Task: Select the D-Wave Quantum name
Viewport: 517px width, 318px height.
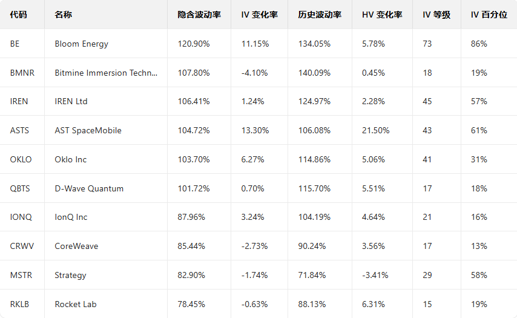Action: pos(89,188)
